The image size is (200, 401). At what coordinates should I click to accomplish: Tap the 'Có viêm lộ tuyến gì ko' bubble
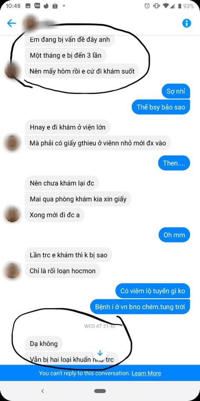(152, 291)
